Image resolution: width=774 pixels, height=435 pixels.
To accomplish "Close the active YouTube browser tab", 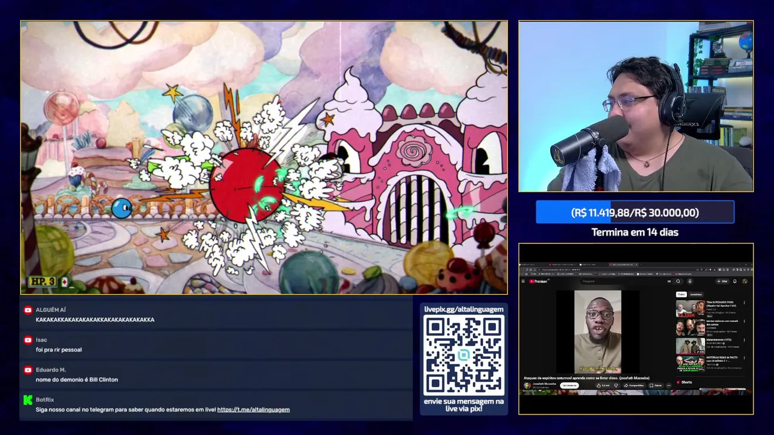I will tap(637, 265).
